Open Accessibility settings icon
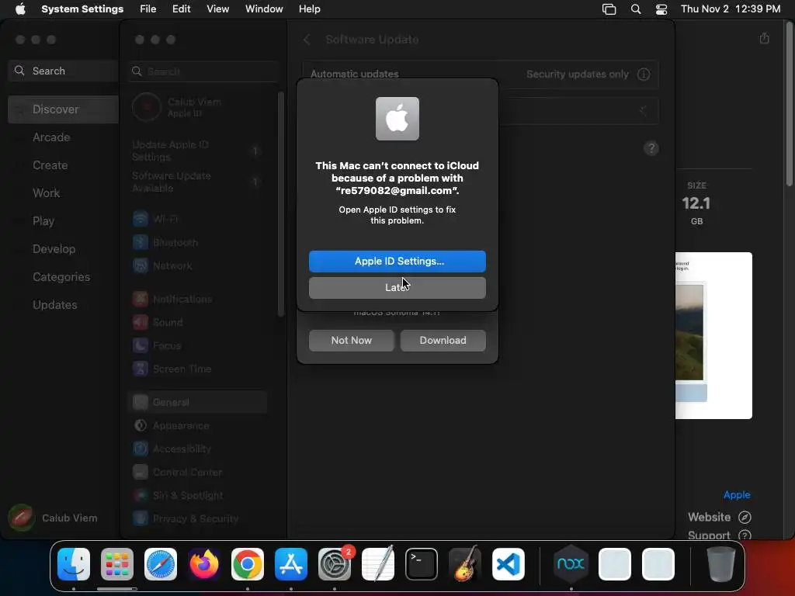The width and height of the screenshot is (795, 596). point(141,449)
